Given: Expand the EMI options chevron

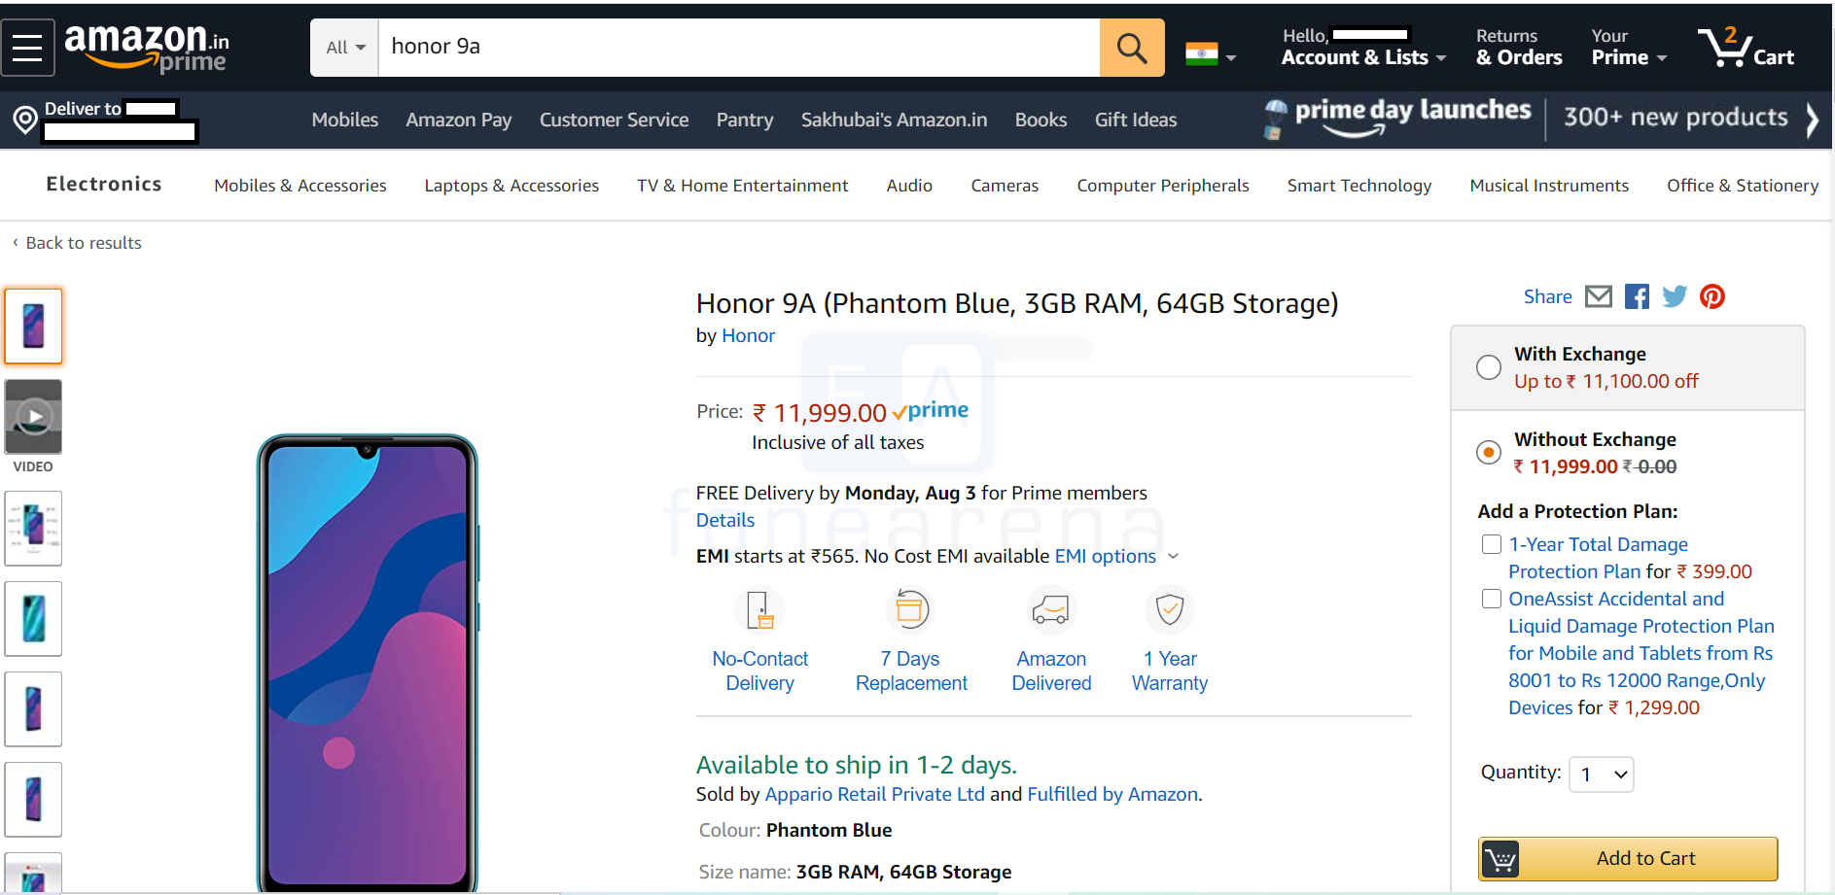Looking at the screenshot, I should (x=1173, y=556).
